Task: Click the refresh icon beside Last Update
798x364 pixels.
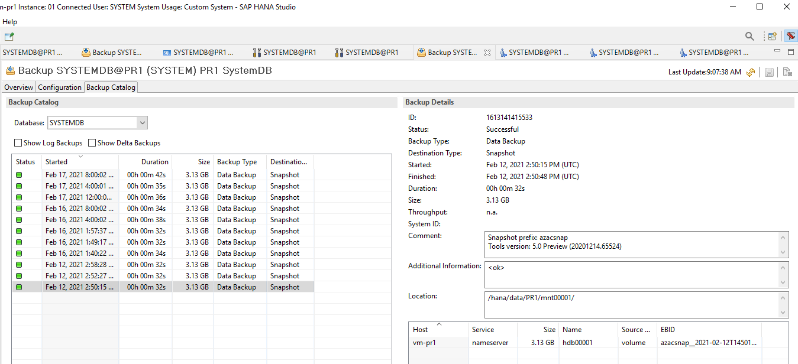Action: pos(751,72)
